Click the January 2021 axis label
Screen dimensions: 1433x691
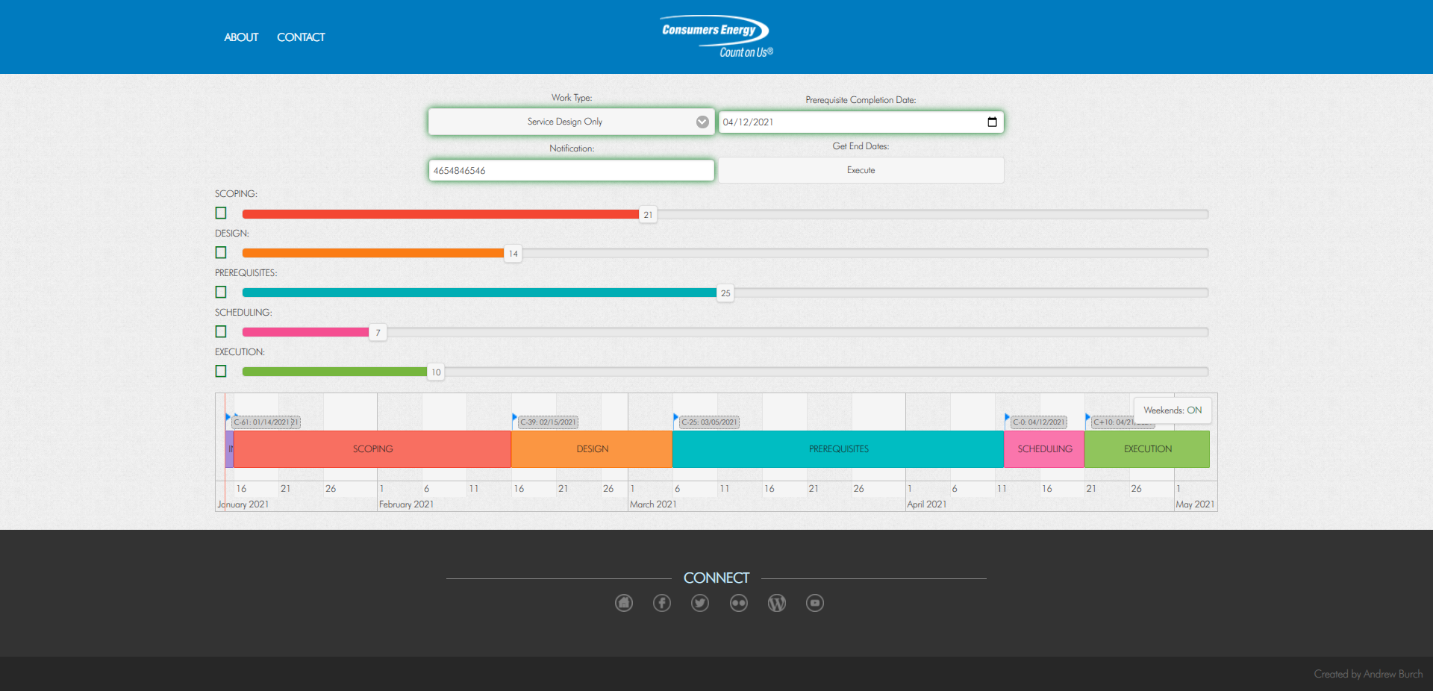(243, 504)
